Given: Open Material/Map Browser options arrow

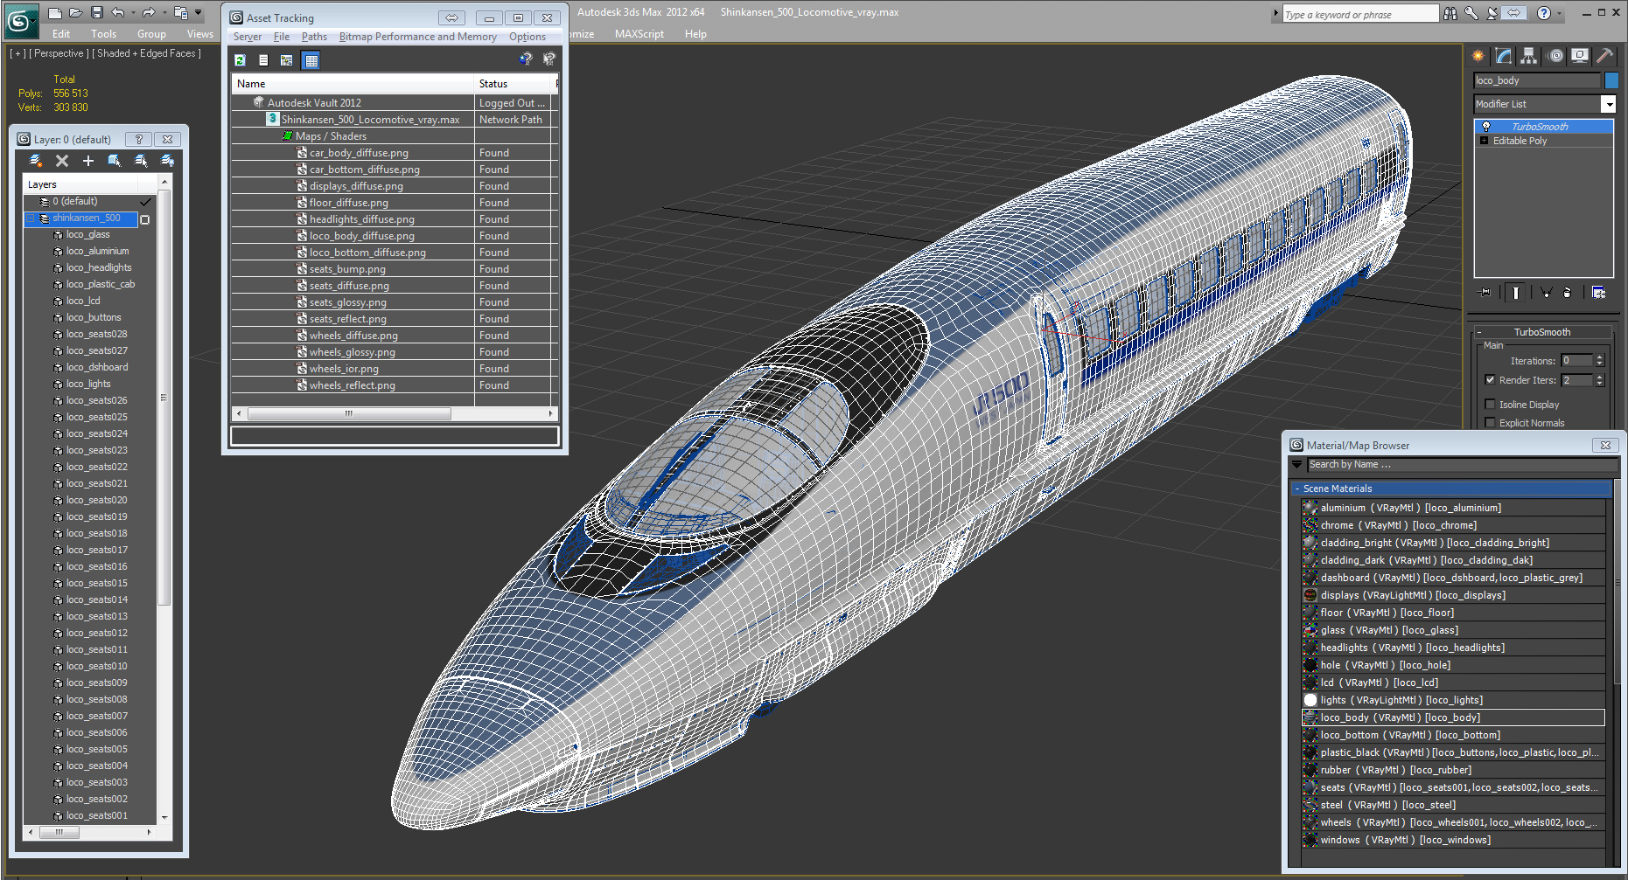Looking at the screenshot, I should coord(1297,465).
